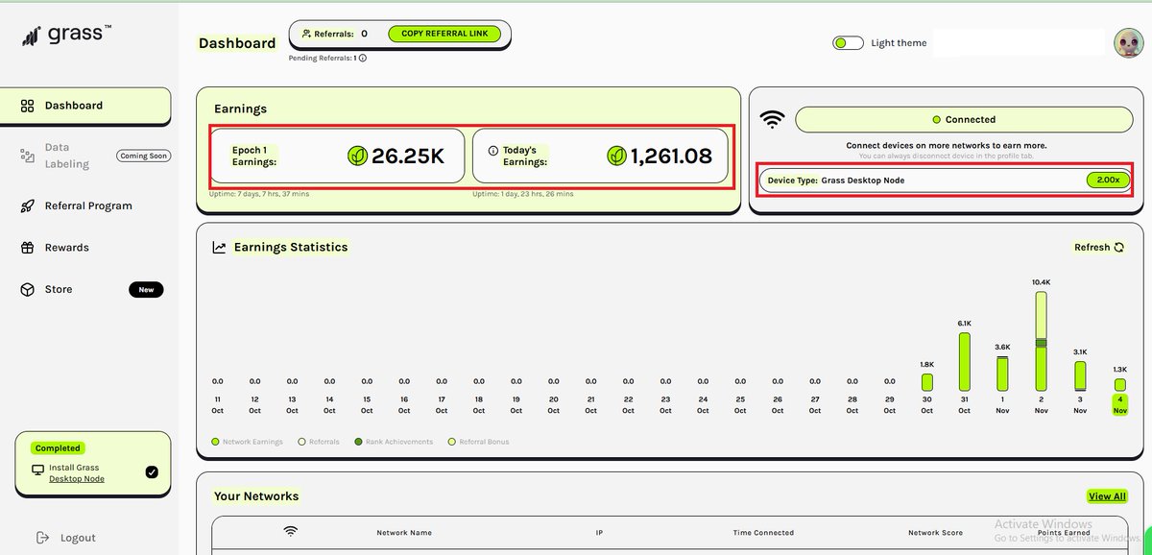Click the 1,261.08 today's earnings value
Screen dimensions: 1152x555
click(671, 156)
